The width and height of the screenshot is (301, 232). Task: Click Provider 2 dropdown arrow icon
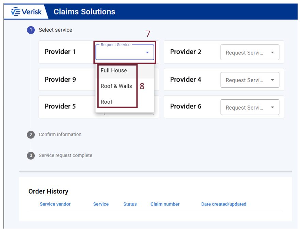click(x=272, y=53)
